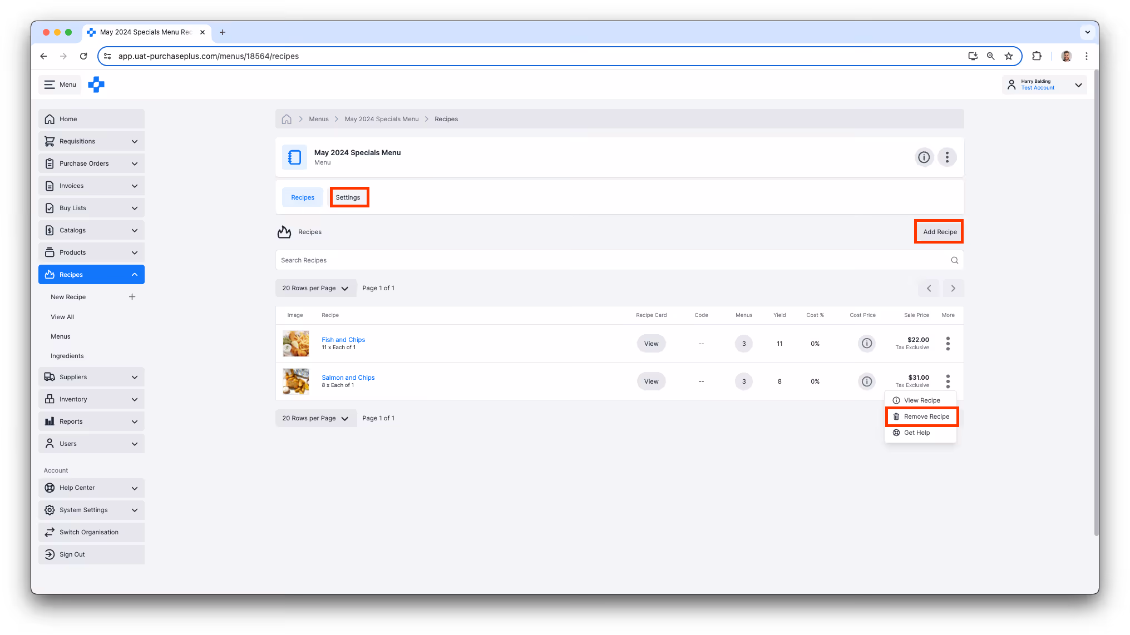The image size is (1130, 635).
Task: Go to May 2024 Specials Menu breadcrumb
Action: point(382,119)
